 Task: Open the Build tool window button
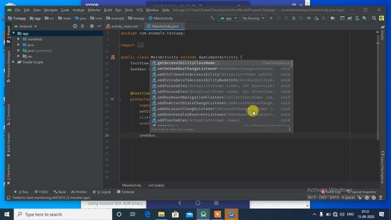pos(60,192)
